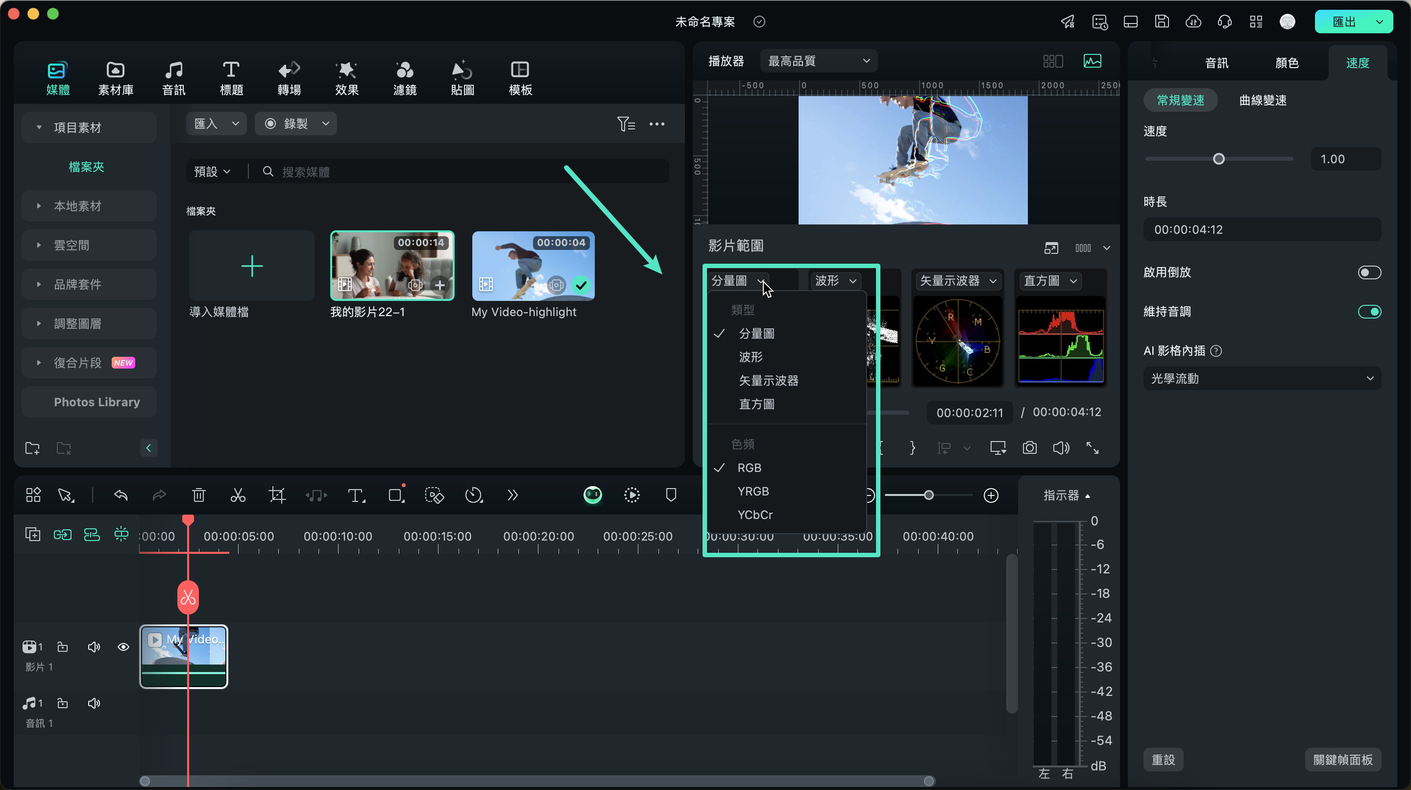
Task: Click the add track icon on the timeline
Action: pos(33,534)
